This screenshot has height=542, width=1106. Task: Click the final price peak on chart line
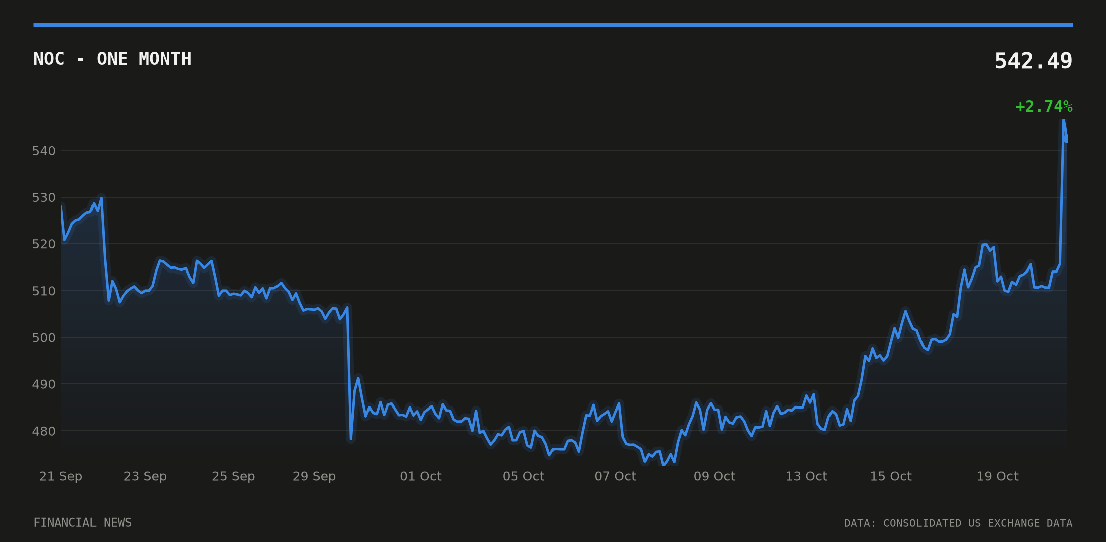(1064, 121)
